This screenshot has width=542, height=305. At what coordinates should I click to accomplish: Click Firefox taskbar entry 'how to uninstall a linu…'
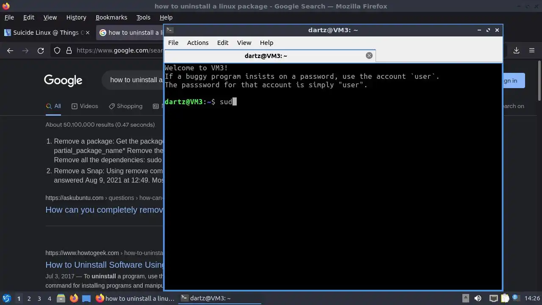click(135, 298)
